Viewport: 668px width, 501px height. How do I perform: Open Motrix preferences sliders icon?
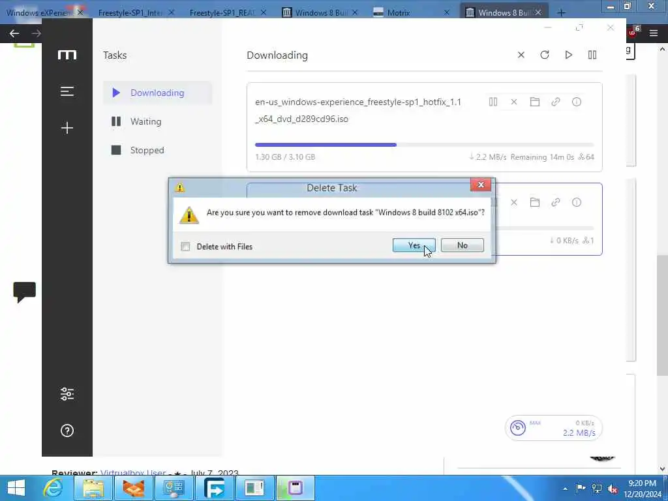pyautogui.click(x=67, y=394)
